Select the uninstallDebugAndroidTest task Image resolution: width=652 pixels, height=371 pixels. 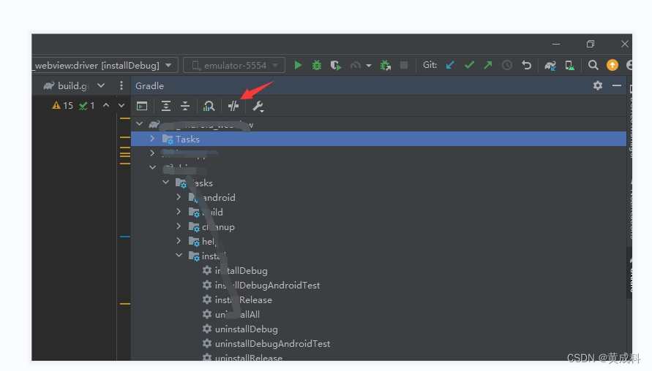coord(272,343)
